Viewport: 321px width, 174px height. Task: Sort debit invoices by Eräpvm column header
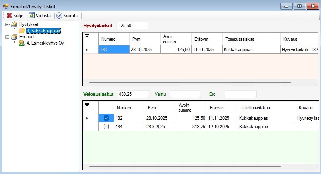(x=217, y=108)
